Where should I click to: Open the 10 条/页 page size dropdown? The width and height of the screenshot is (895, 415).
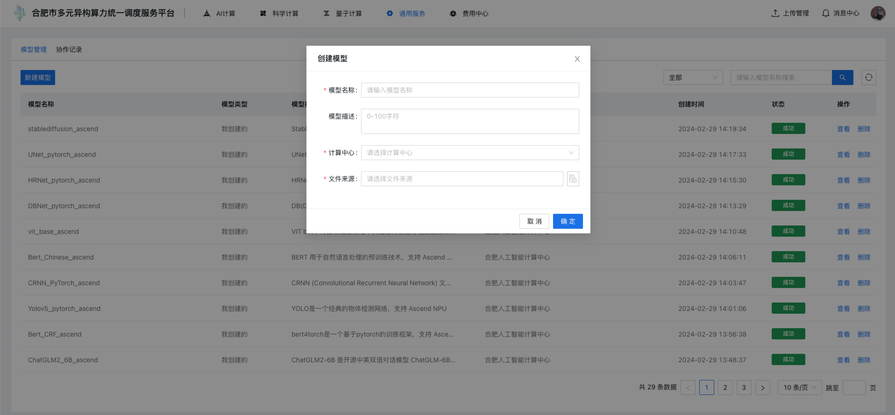coord(799,387)
